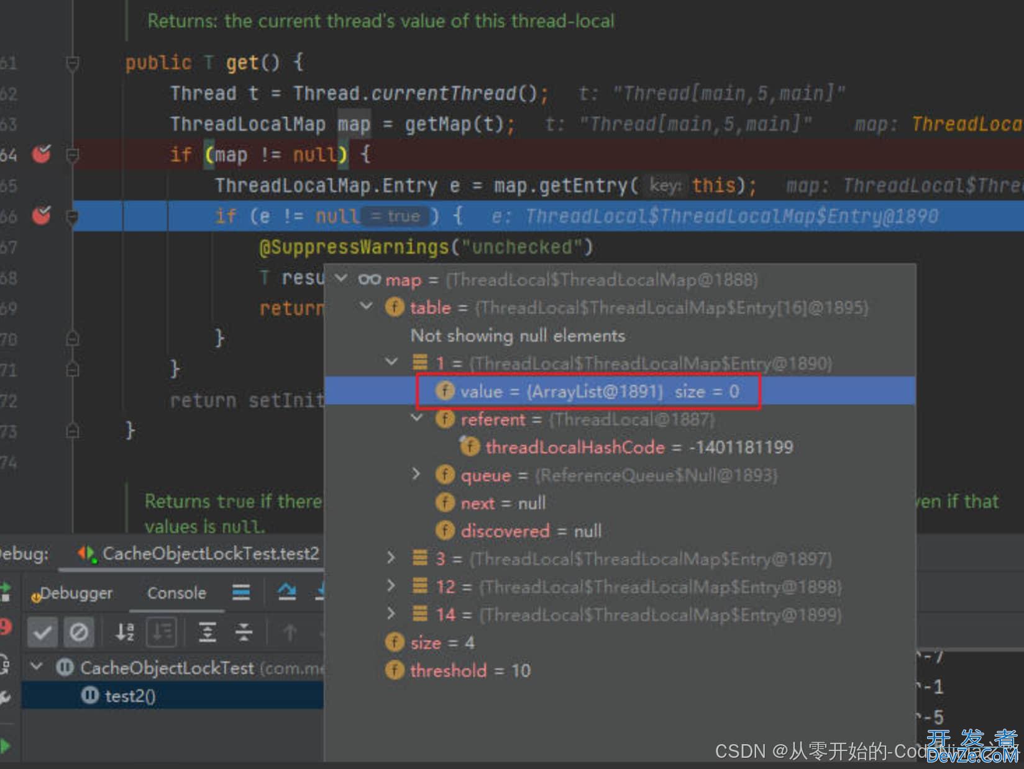Click the field icon beside size
1024x769 pixels.
[395, 642]
